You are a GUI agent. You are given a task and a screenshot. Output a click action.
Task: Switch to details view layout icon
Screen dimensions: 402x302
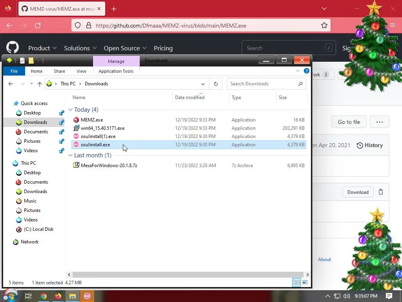297,282
